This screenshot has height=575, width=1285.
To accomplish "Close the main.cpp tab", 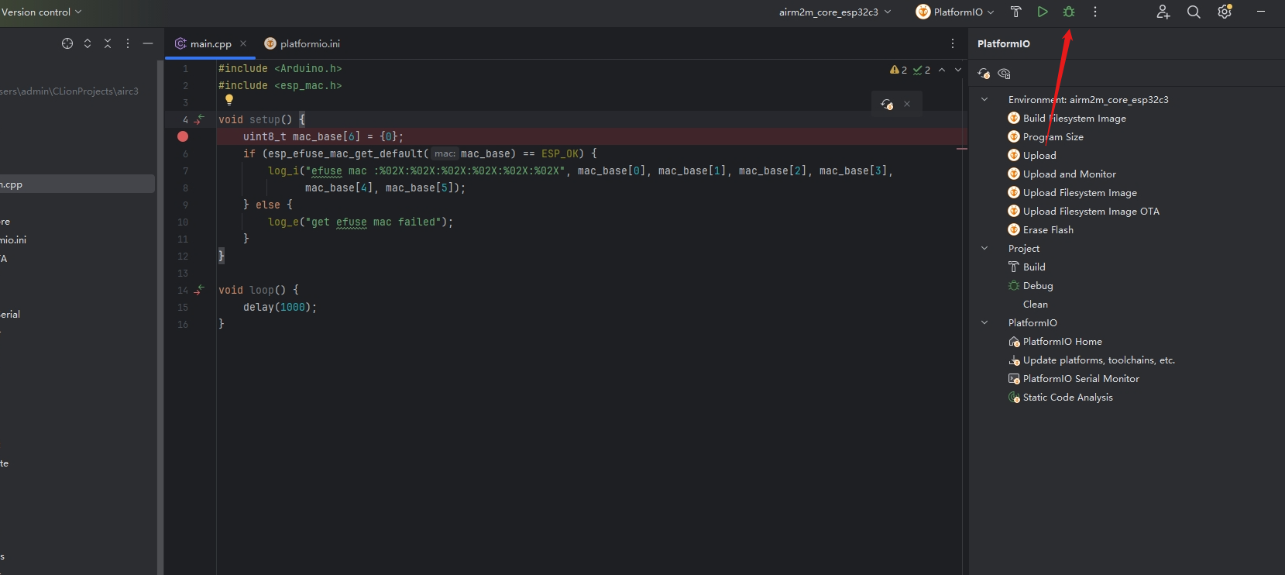I will (x=243, y=43).
